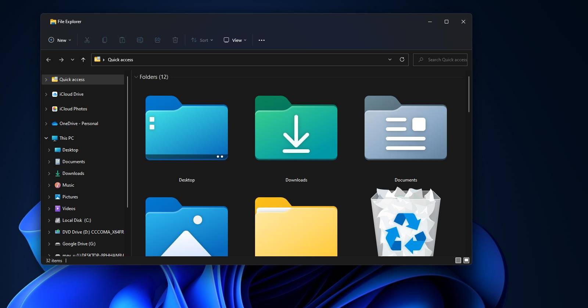Select the Recycle Bin thumbnail

406,222
